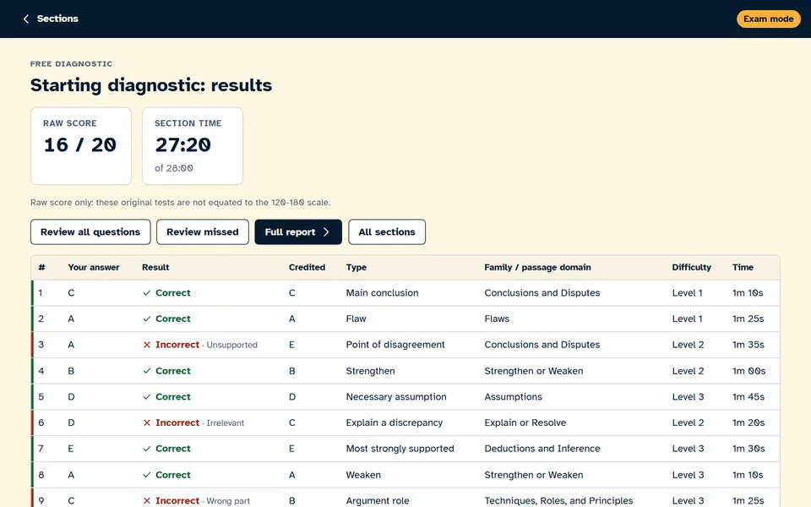Click the red X icon in row 9
Image resolution: width=811 pixels, height=507 pixels.
click(x=147, y=501)
